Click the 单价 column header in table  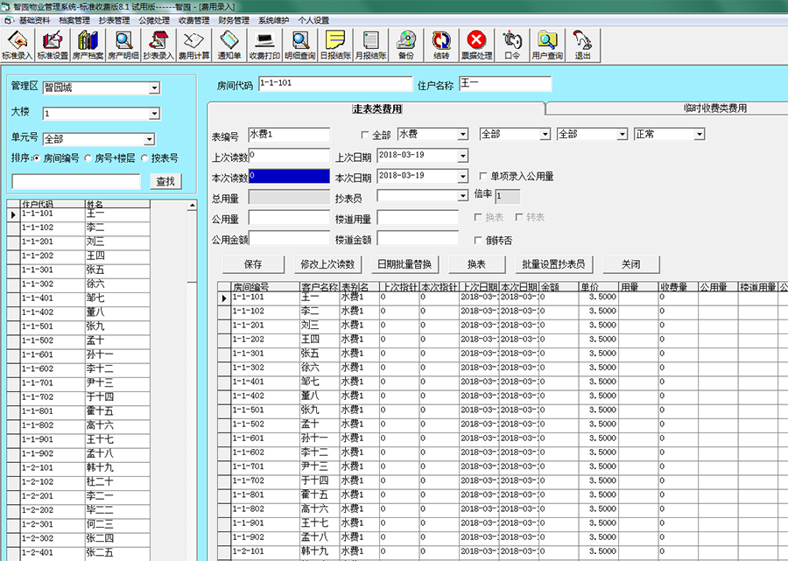click(x=599, y=287)
